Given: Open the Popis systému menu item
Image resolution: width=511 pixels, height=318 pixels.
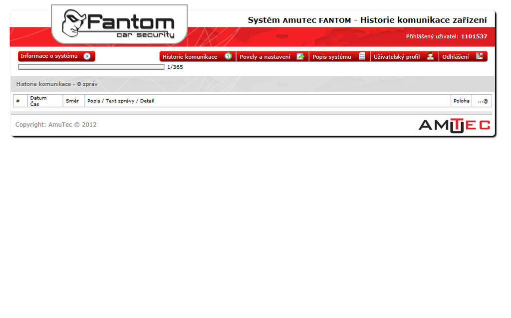Looking at the screenshot, I should (x=339, y=56).
